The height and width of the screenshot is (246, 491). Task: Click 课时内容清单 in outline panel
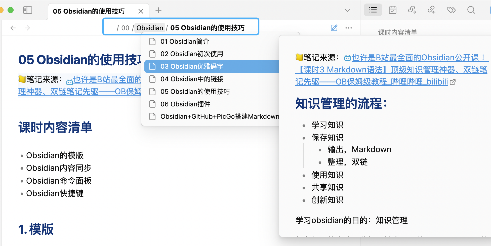click(398, 32)
